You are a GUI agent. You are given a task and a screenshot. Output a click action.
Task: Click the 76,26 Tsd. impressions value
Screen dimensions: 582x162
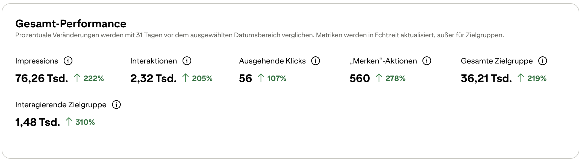[42, 79]
